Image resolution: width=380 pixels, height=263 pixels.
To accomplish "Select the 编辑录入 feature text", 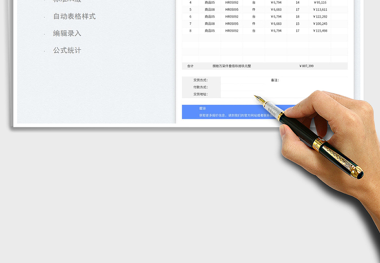I will click(x=67, y=34).
